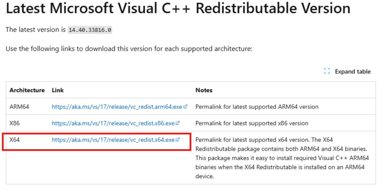Click the ARM64 permalink note text
Viewport: 381px width, 190px height.
pyautogui.click(x=257, y=107)
